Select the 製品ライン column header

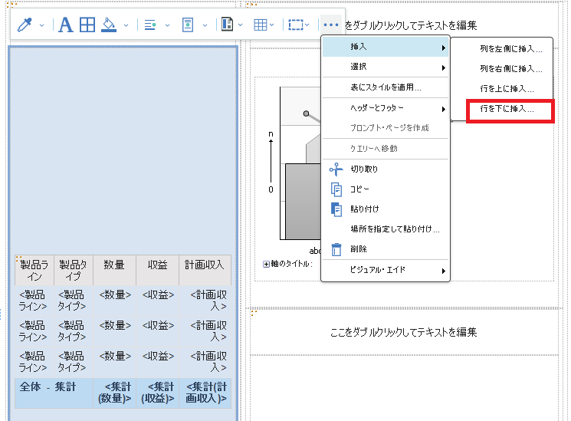click(34, 270)
